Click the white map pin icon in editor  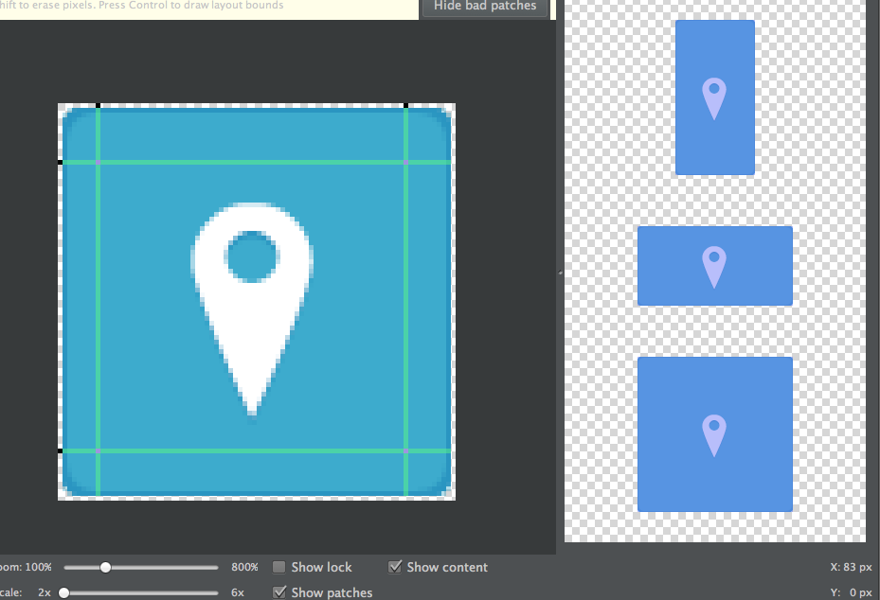[252, 309]
